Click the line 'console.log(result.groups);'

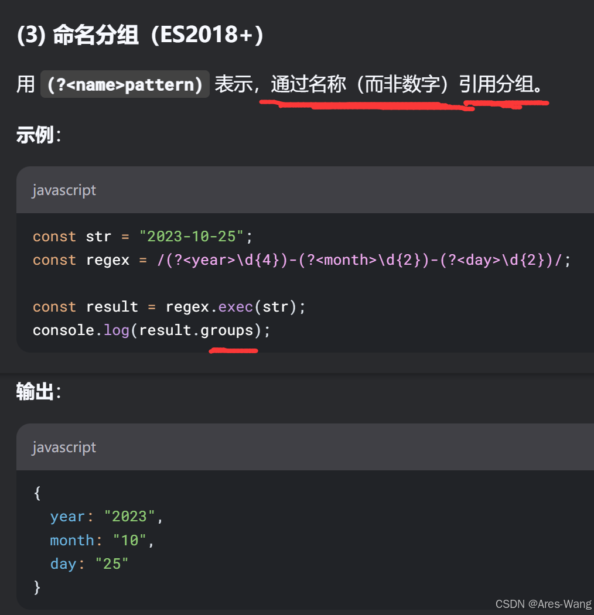[x=152, y=330]
